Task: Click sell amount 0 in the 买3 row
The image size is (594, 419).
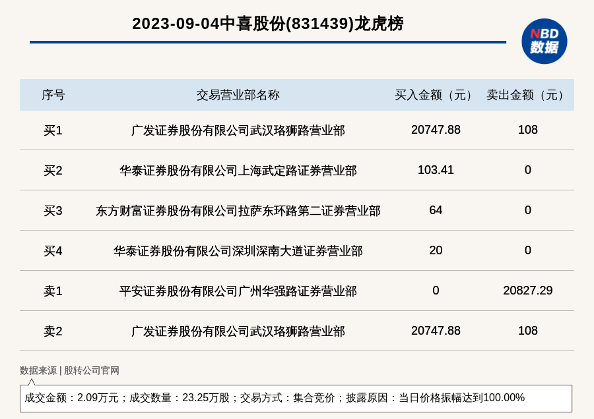Action: pos(528,210)
